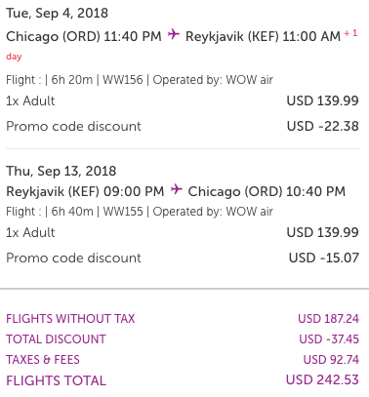Viewport: 369px width, 397px height.
Task: Click Chicago (ORD) 10:40 PM arrival text
Action: [266, 191]
